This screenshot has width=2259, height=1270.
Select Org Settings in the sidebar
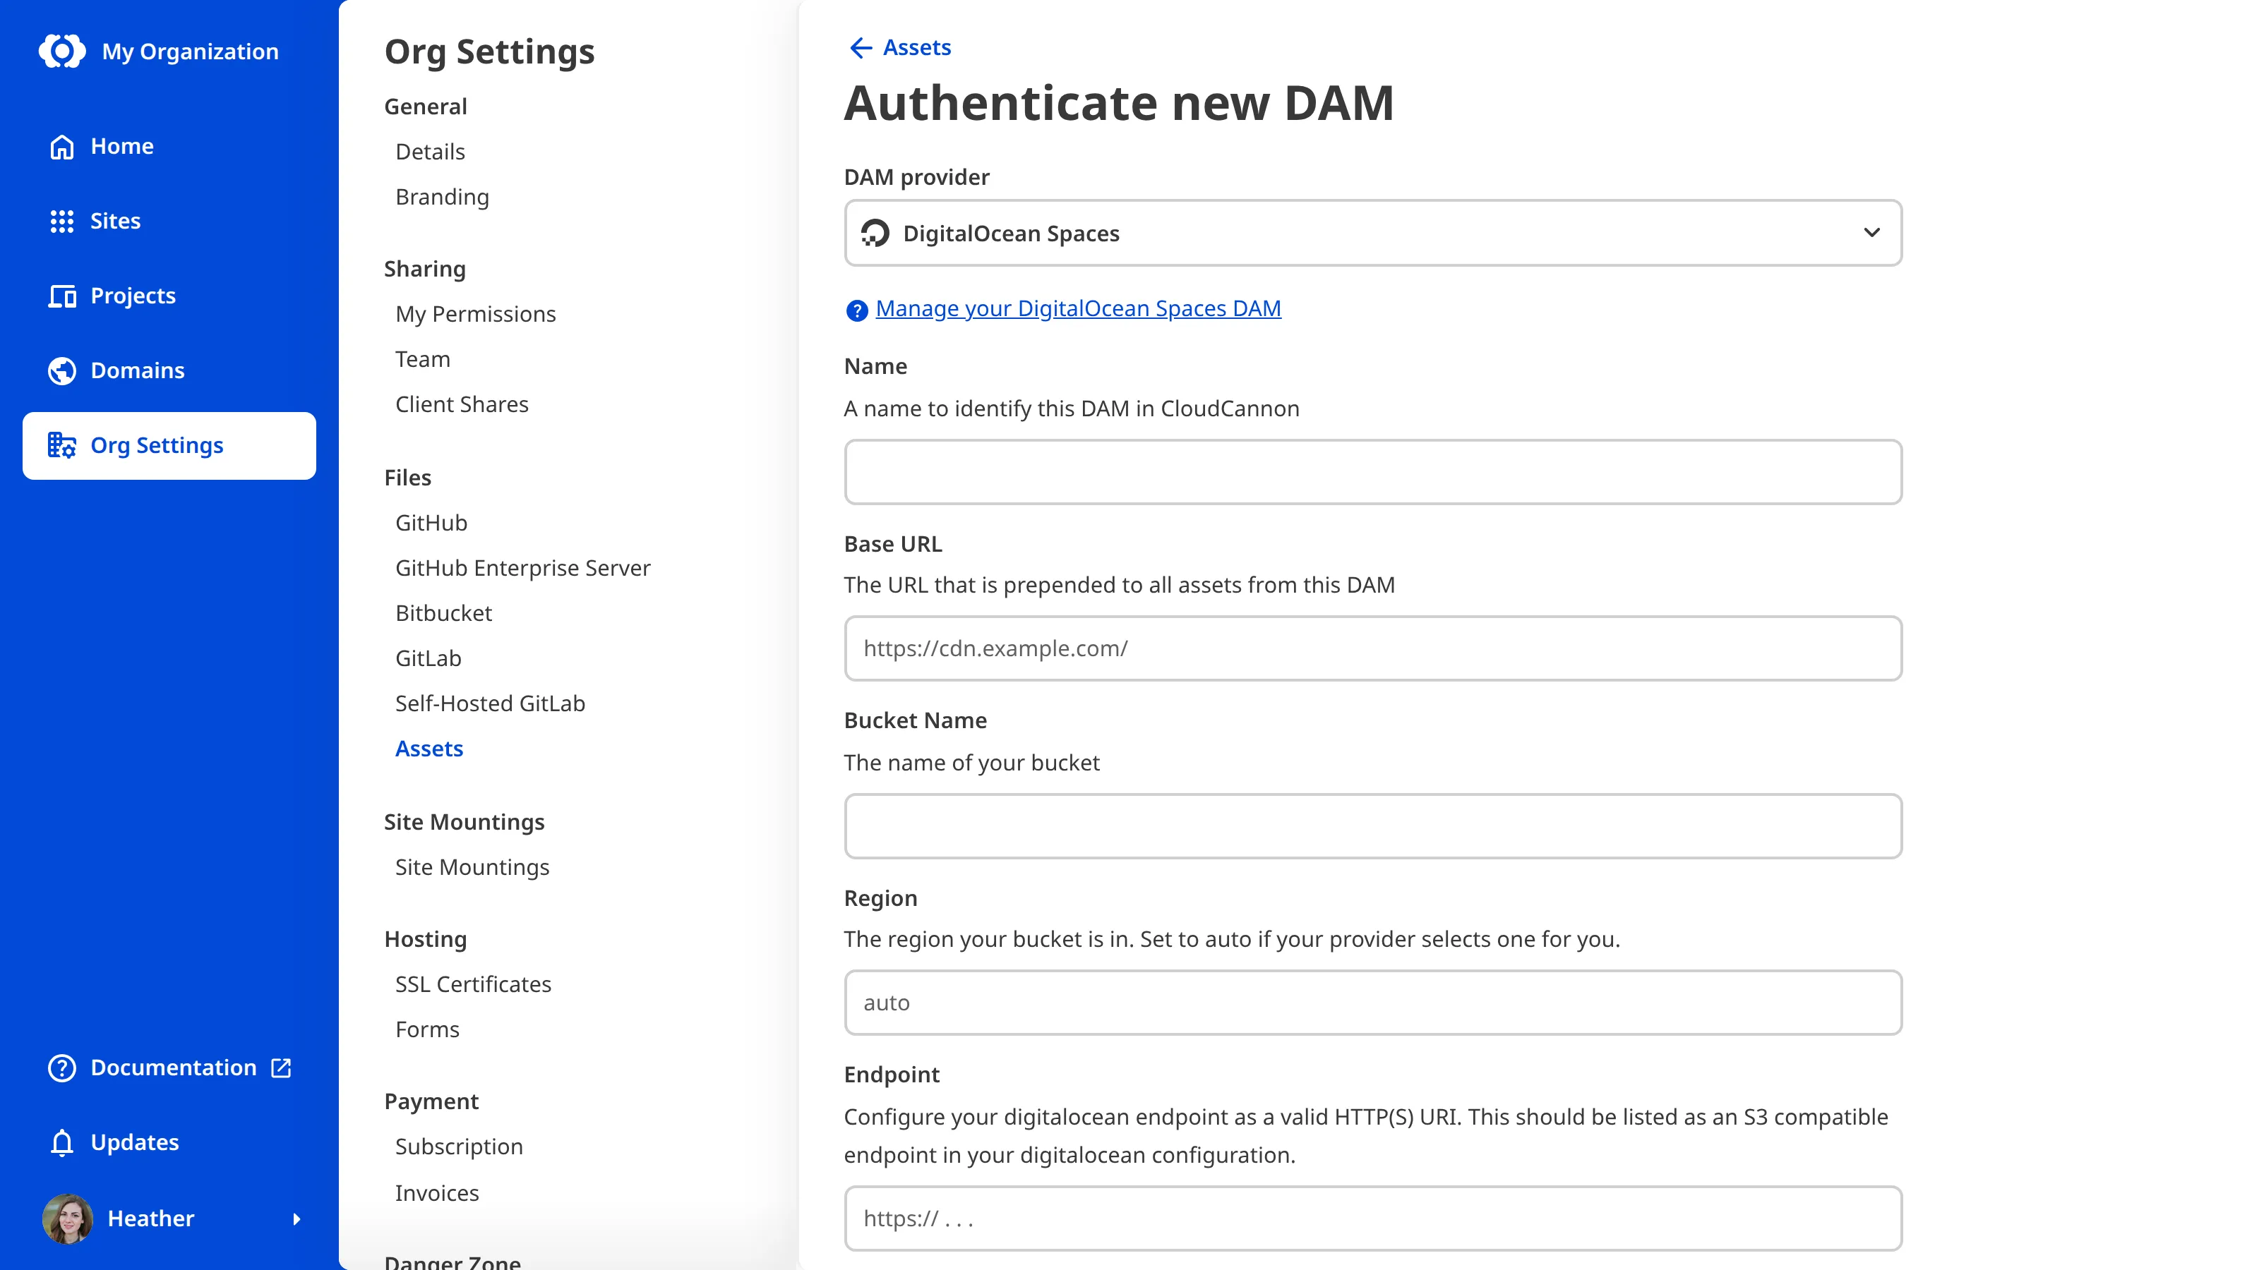tap(169, 445)
